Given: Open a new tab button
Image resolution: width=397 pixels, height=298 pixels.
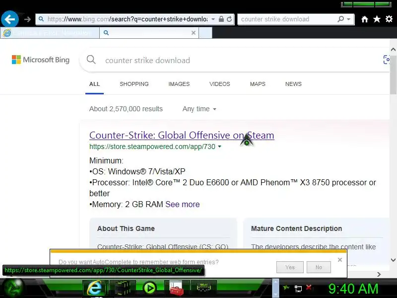Looking at the screenshot, I should (205, 33).
